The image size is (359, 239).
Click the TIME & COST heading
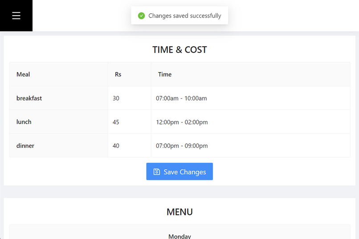click(179, 50)
